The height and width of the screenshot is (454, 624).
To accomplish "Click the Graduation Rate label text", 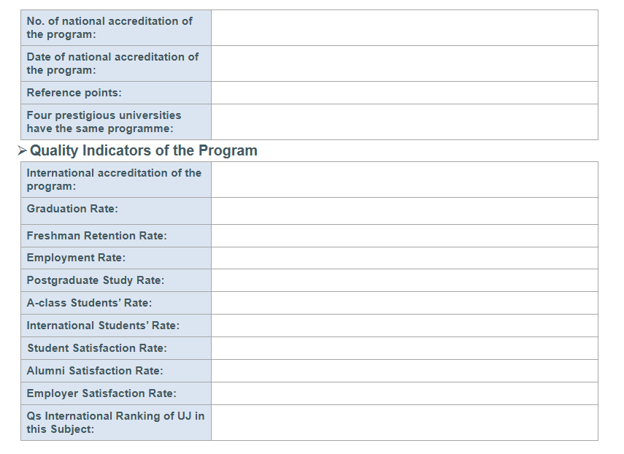I will point(72,209).
